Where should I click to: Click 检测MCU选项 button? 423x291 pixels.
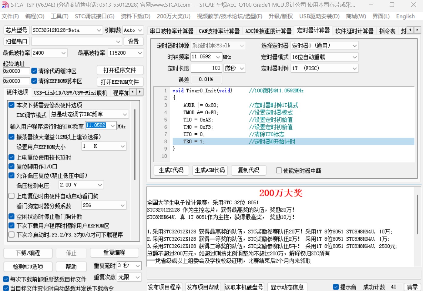28,266
